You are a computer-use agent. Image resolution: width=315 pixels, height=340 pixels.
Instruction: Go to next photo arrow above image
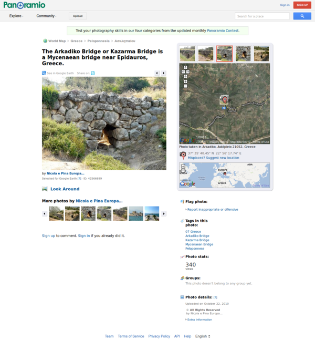click(163, 73)
